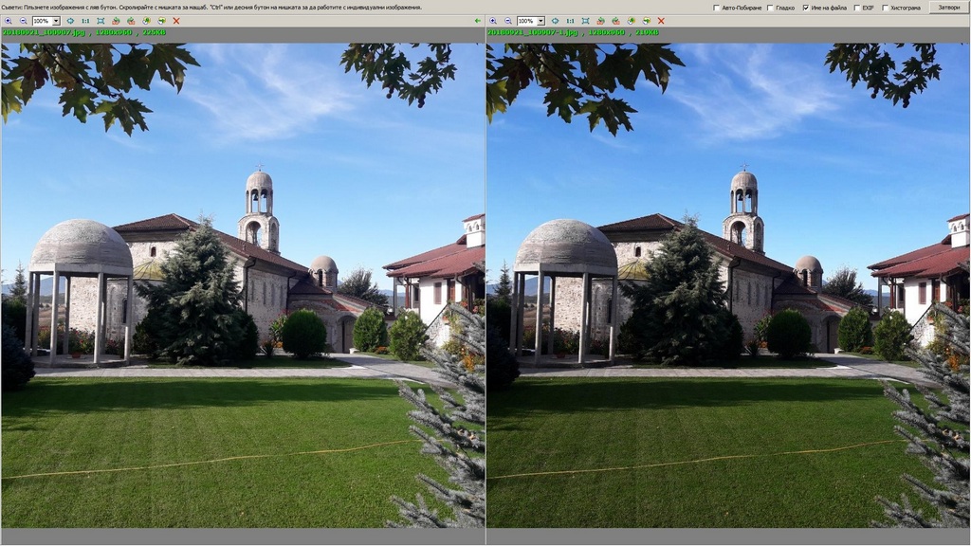Enable the Гладко smoothing checkbox

pos(770,8)
